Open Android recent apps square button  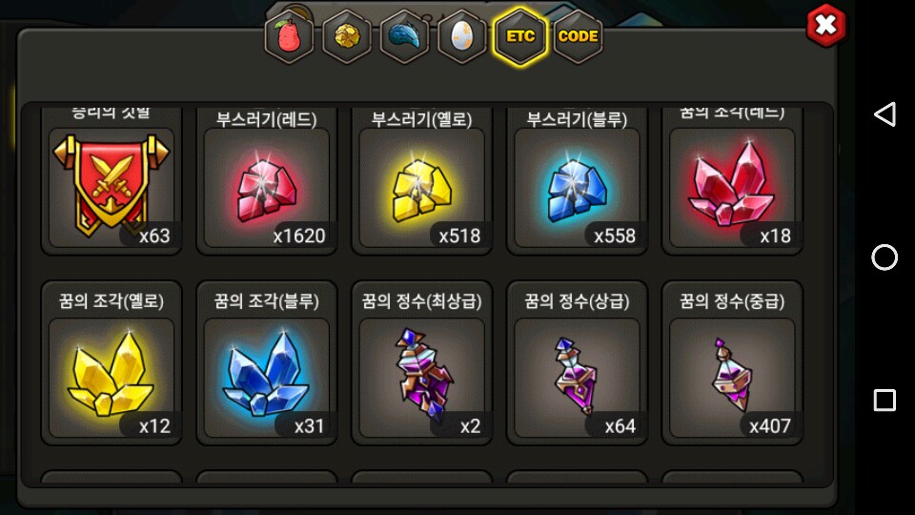884,401
